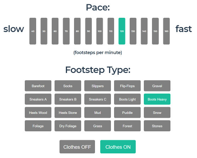This screenshot has height=158, width=197.
Task: Select pace 80 footsteps per minute
Action: [x=77, y=31]
